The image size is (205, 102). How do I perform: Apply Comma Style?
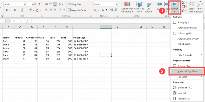[107, 10]
